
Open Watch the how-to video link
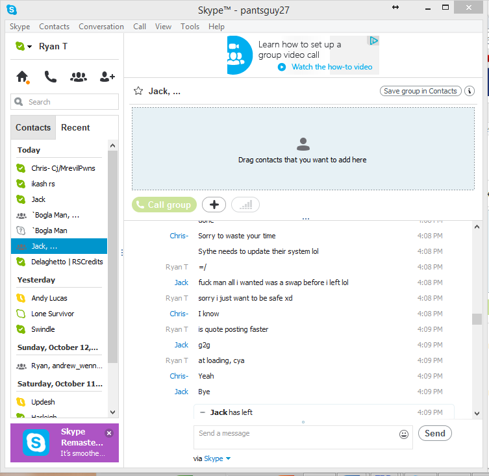pyautogui.click(x=332, y=67)
